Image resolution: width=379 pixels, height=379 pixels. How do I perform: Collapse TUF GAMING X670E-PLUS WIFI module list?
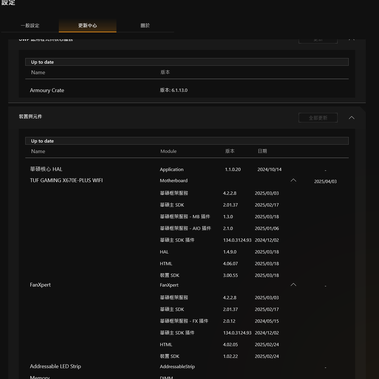tap(293, 180)
